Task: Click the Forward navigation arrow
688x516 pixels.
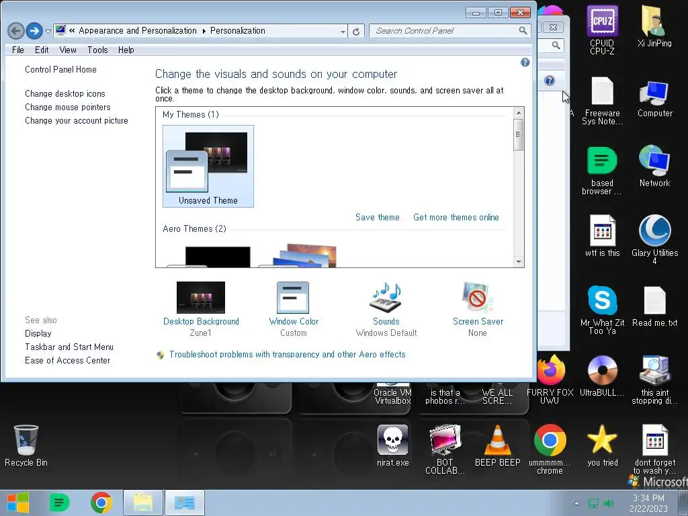Action: point(34,31)
